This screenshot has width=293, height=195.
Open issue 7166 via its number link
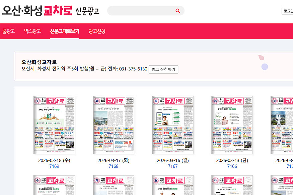tap(231, 166)
